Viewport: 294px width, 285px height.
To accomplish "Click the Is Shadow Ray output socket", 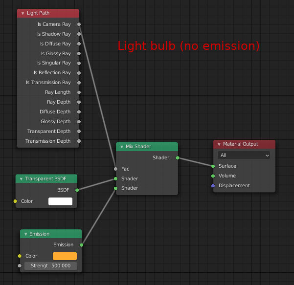I will (x=79, y=34).
